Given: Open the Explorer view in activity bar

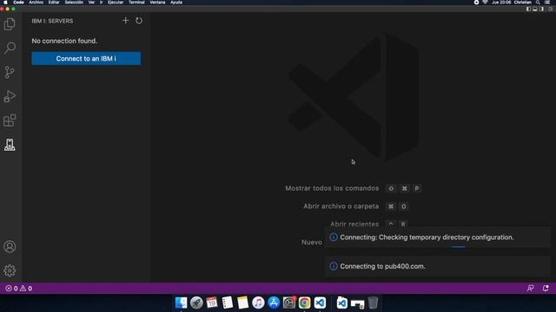Looking at the screenshot, I should pos(10,24).
